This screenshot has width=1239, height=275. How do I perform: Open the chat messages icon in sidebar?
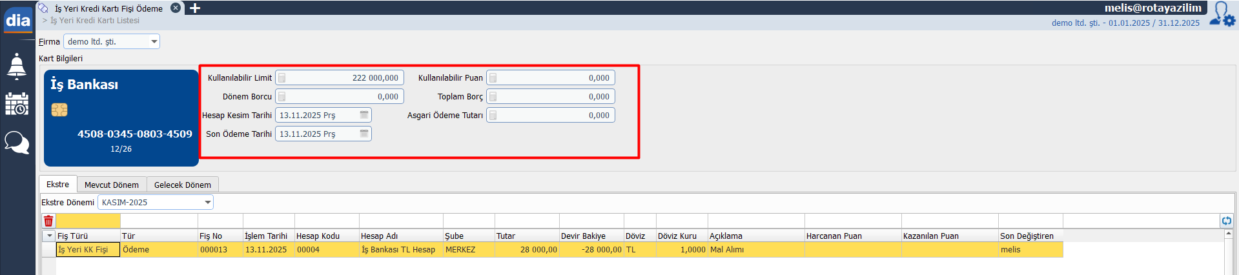tap(17, 142)
